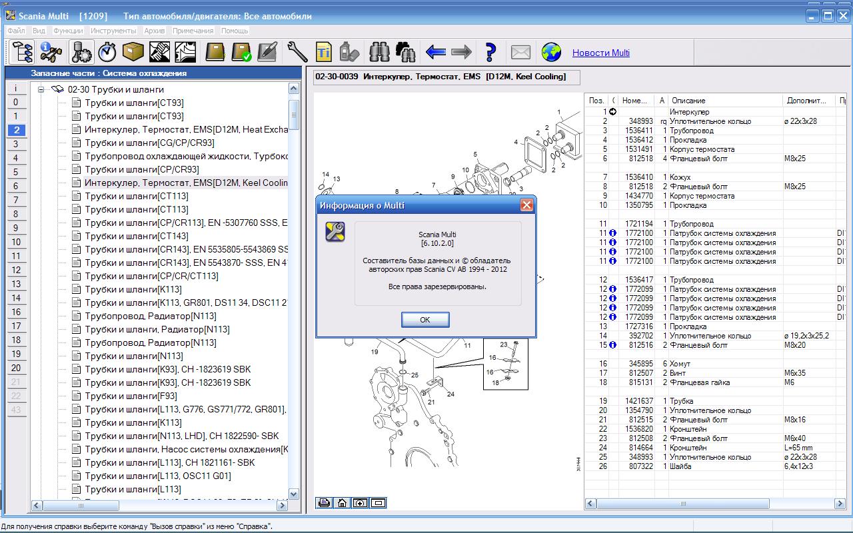This screenshot has height=533, width=853.
Task: Print the illustration with the printer icon
Action: (324, 503)
